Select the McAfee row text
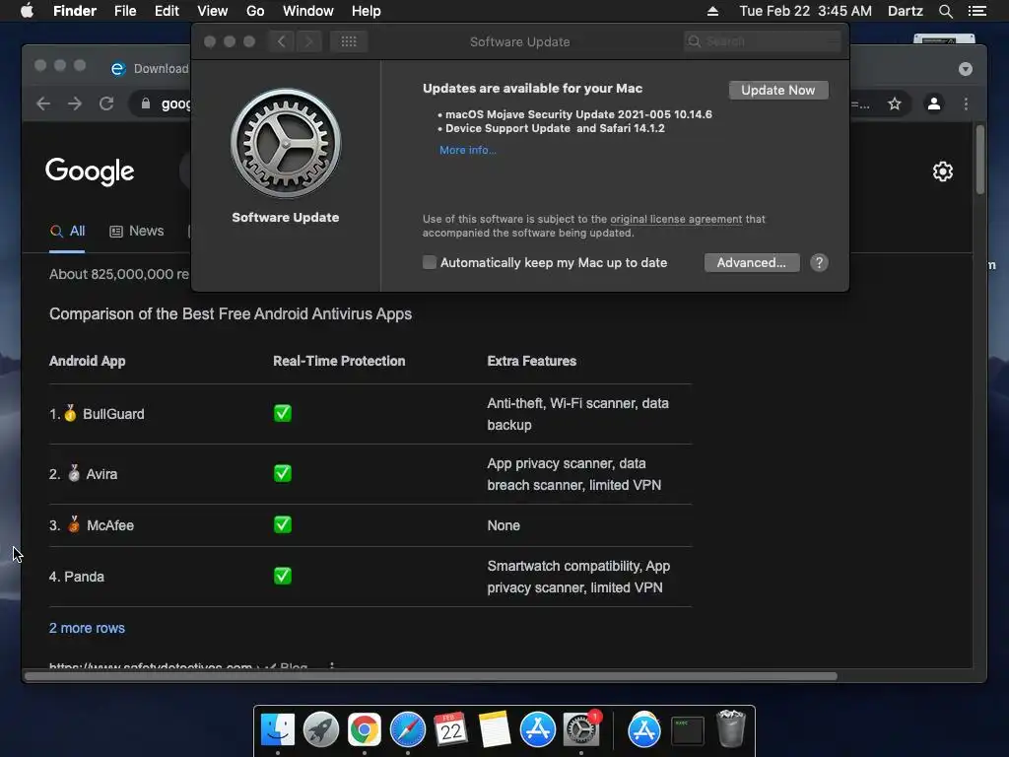Viewport: 1009px width, 757px height. pyautogui.click(x=110, y=525)
